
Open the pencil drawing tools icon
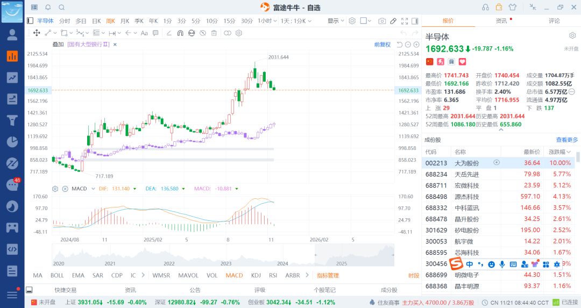coord(393,21)
